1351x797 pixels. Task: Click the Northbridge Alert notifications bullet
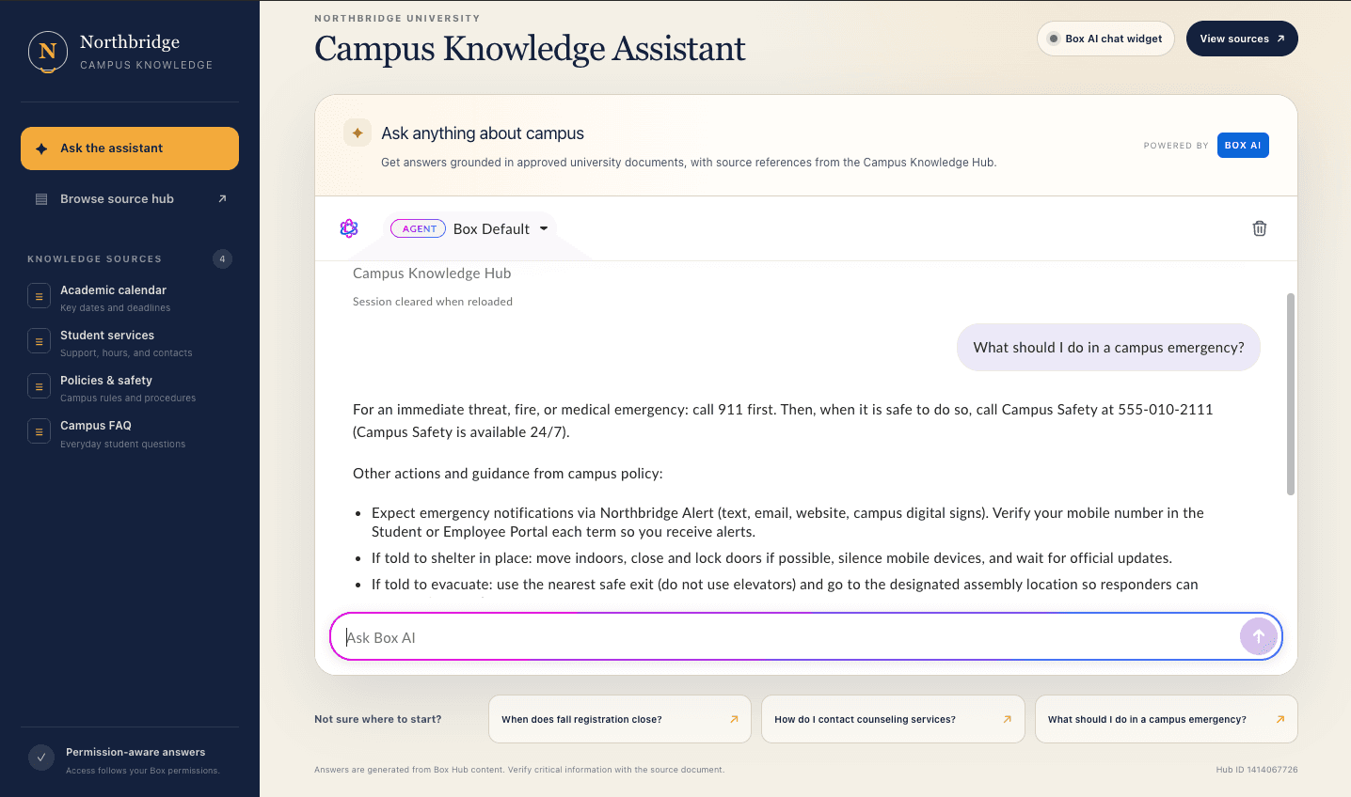coord(787,523)
